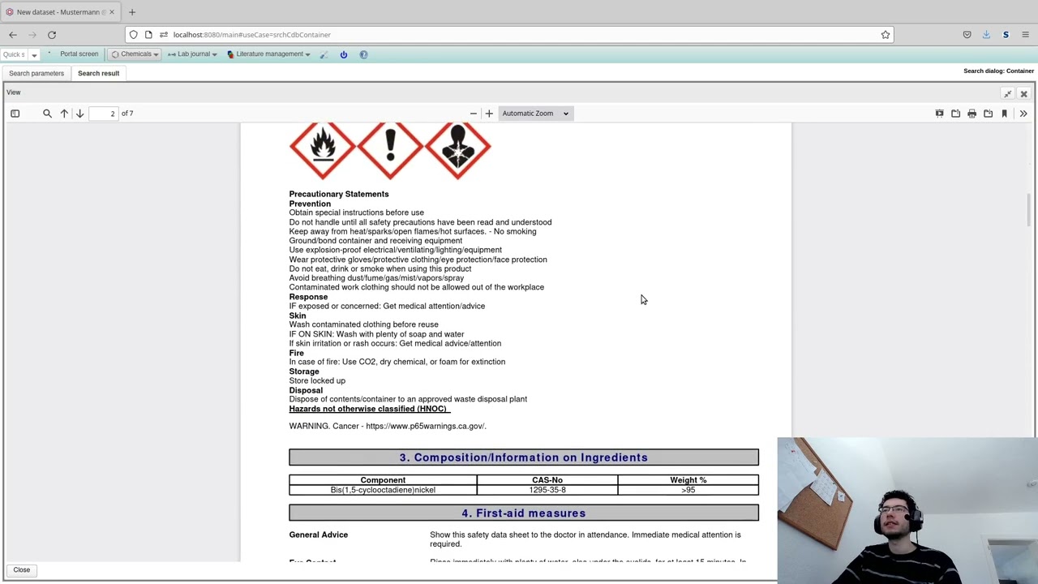Click the 'Store locked up' line
This screenshot has height=584, width=1038.
[317, 380]
